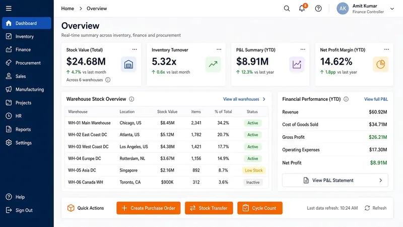
Task: Click the Quick Actions box icon
Action: pyautogui.click(x=71, y=208)
